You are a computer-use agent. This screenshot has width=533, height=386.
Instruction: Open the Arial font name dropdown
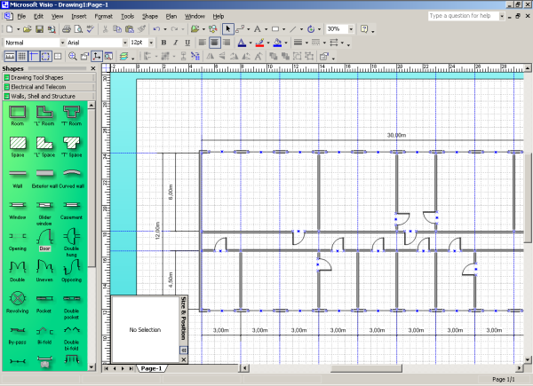[x=123, y=43]
